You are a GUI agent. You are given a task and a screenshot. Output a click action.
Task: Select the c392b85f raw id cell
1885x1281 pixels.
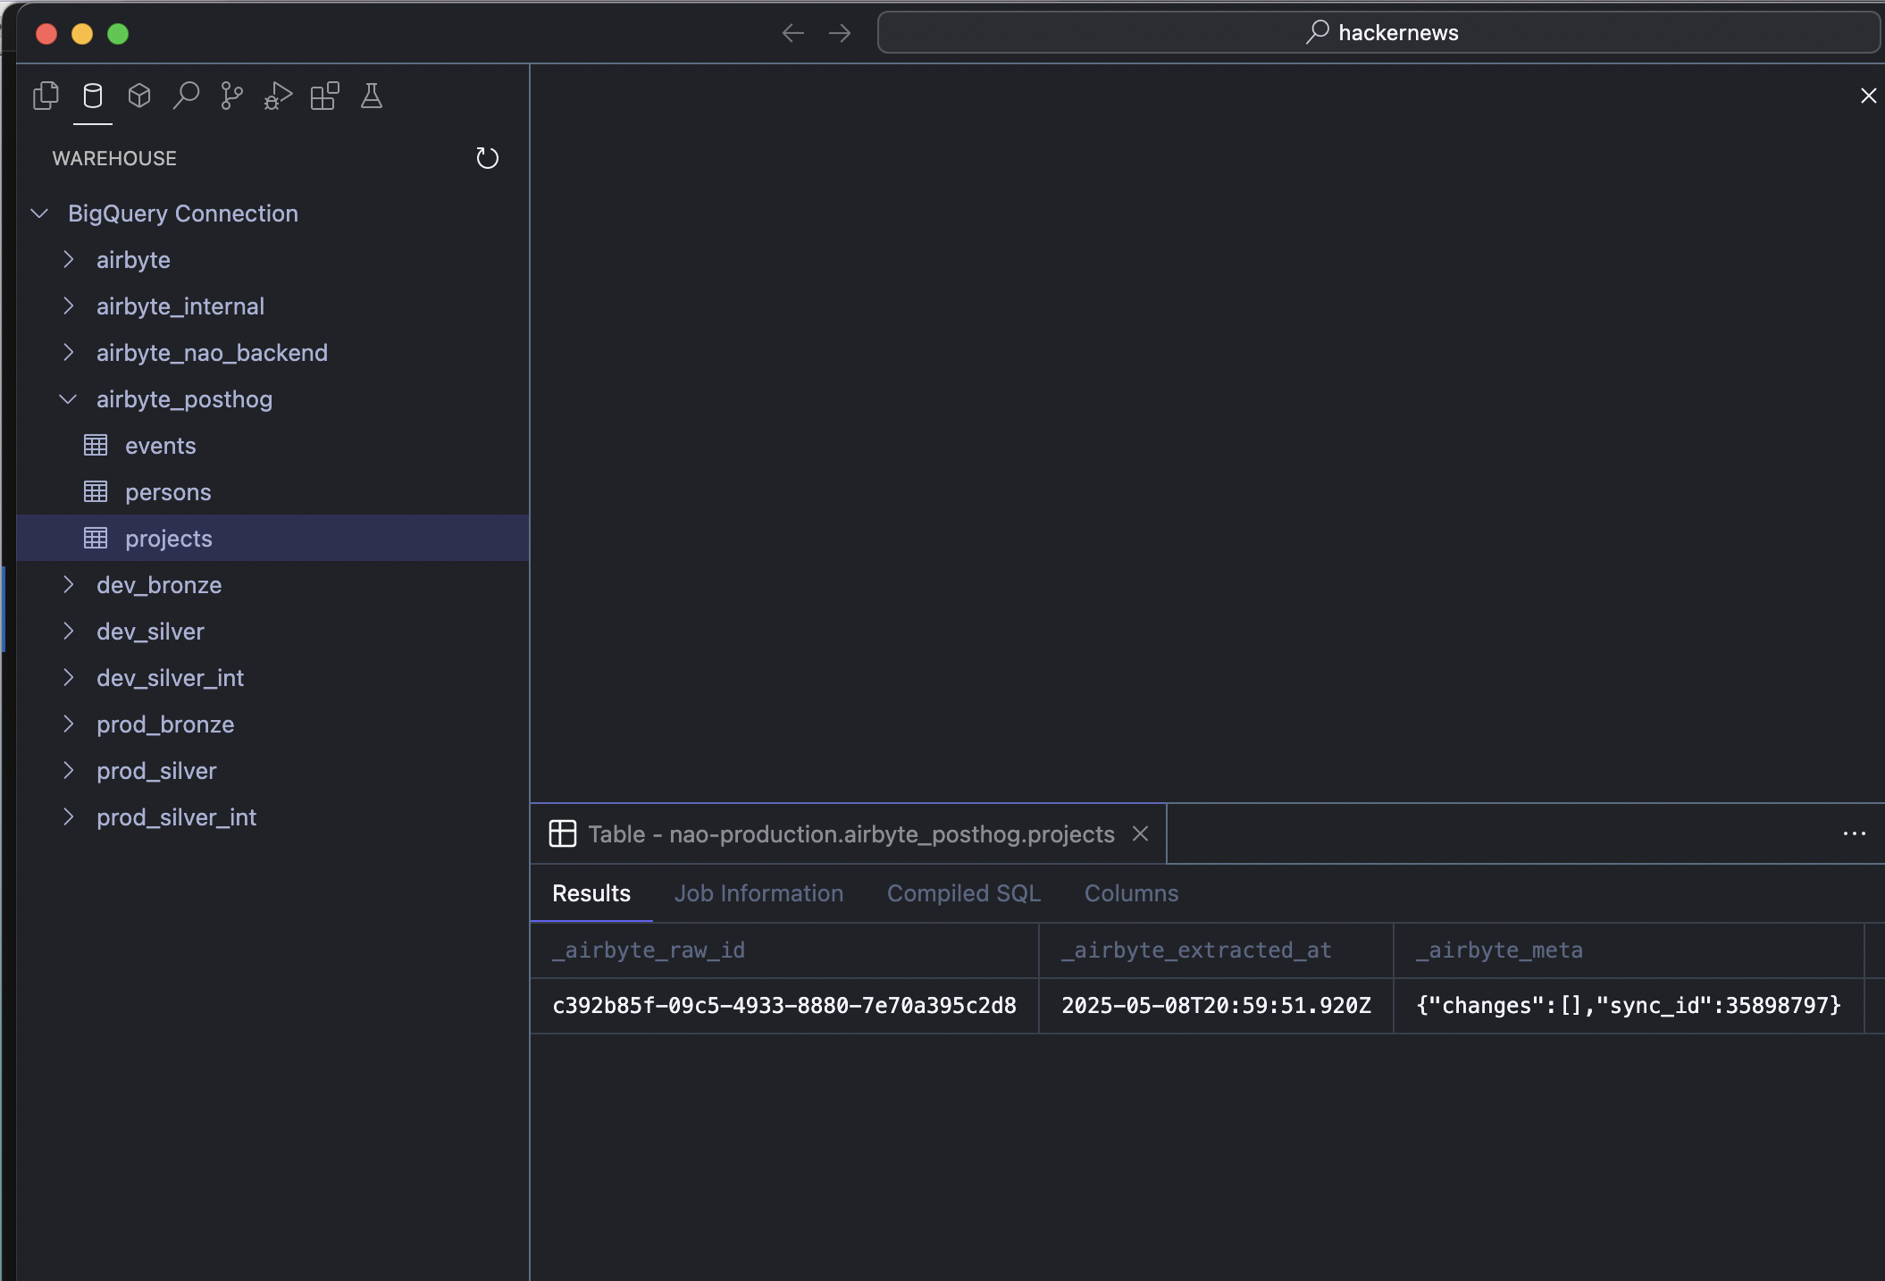(784, 1006)
